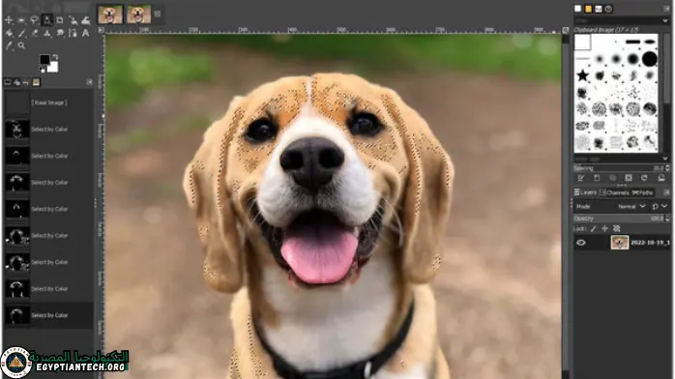Screen dimensions: 675x379
Task: Toggle lock position and size
Action: pos(604,229)
